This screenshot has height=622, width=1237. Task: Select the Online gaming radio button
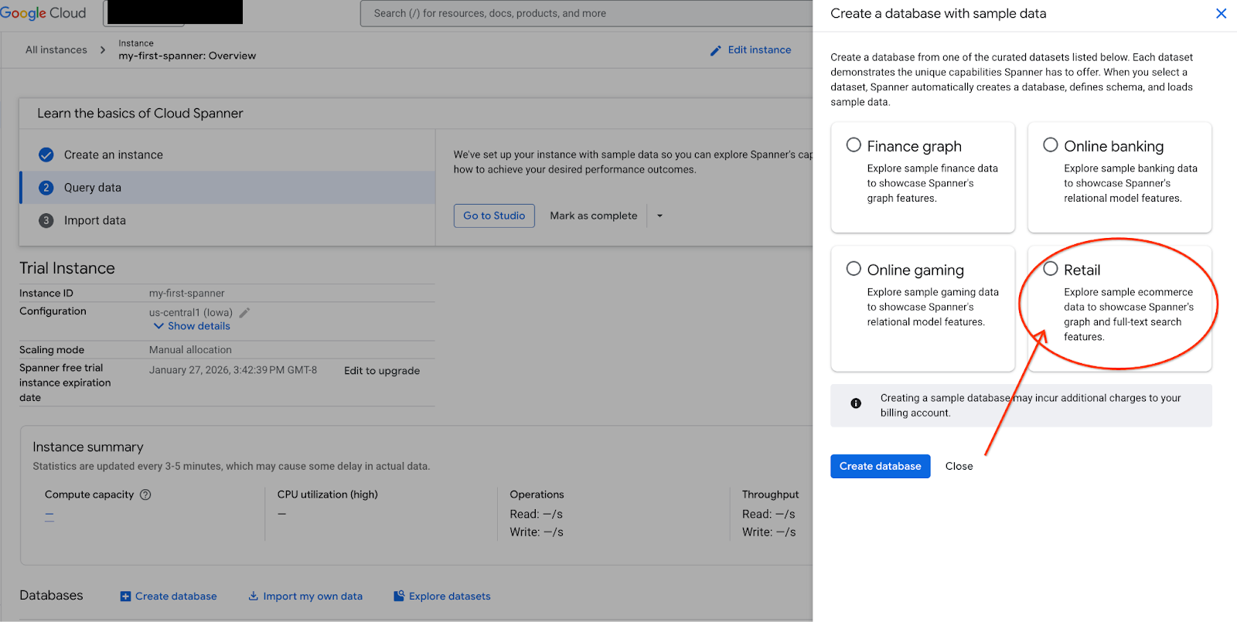[x=854, y=269]
